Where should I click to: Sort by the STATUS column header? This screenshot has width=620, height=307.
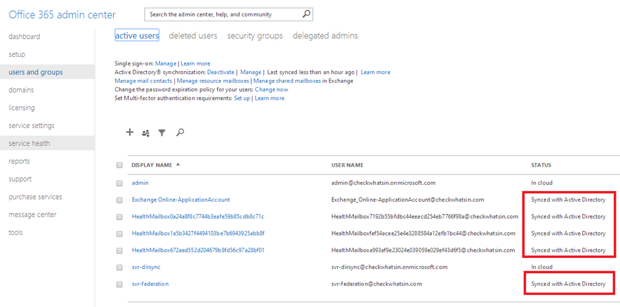click(541, 165)
